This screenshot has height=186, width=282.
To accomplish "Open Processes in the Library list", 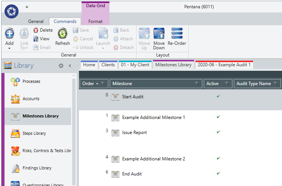I will 38,81.
